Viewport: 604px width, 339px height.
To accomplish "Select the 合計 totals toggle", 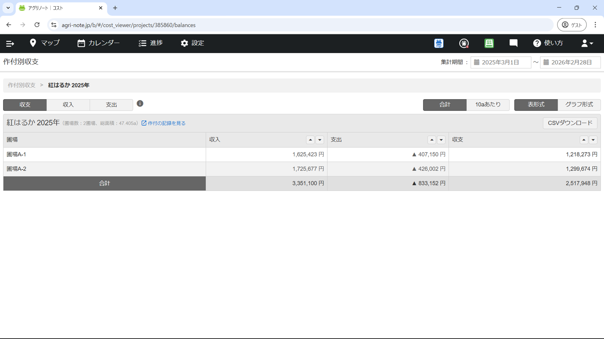I will tap(445, 105).
